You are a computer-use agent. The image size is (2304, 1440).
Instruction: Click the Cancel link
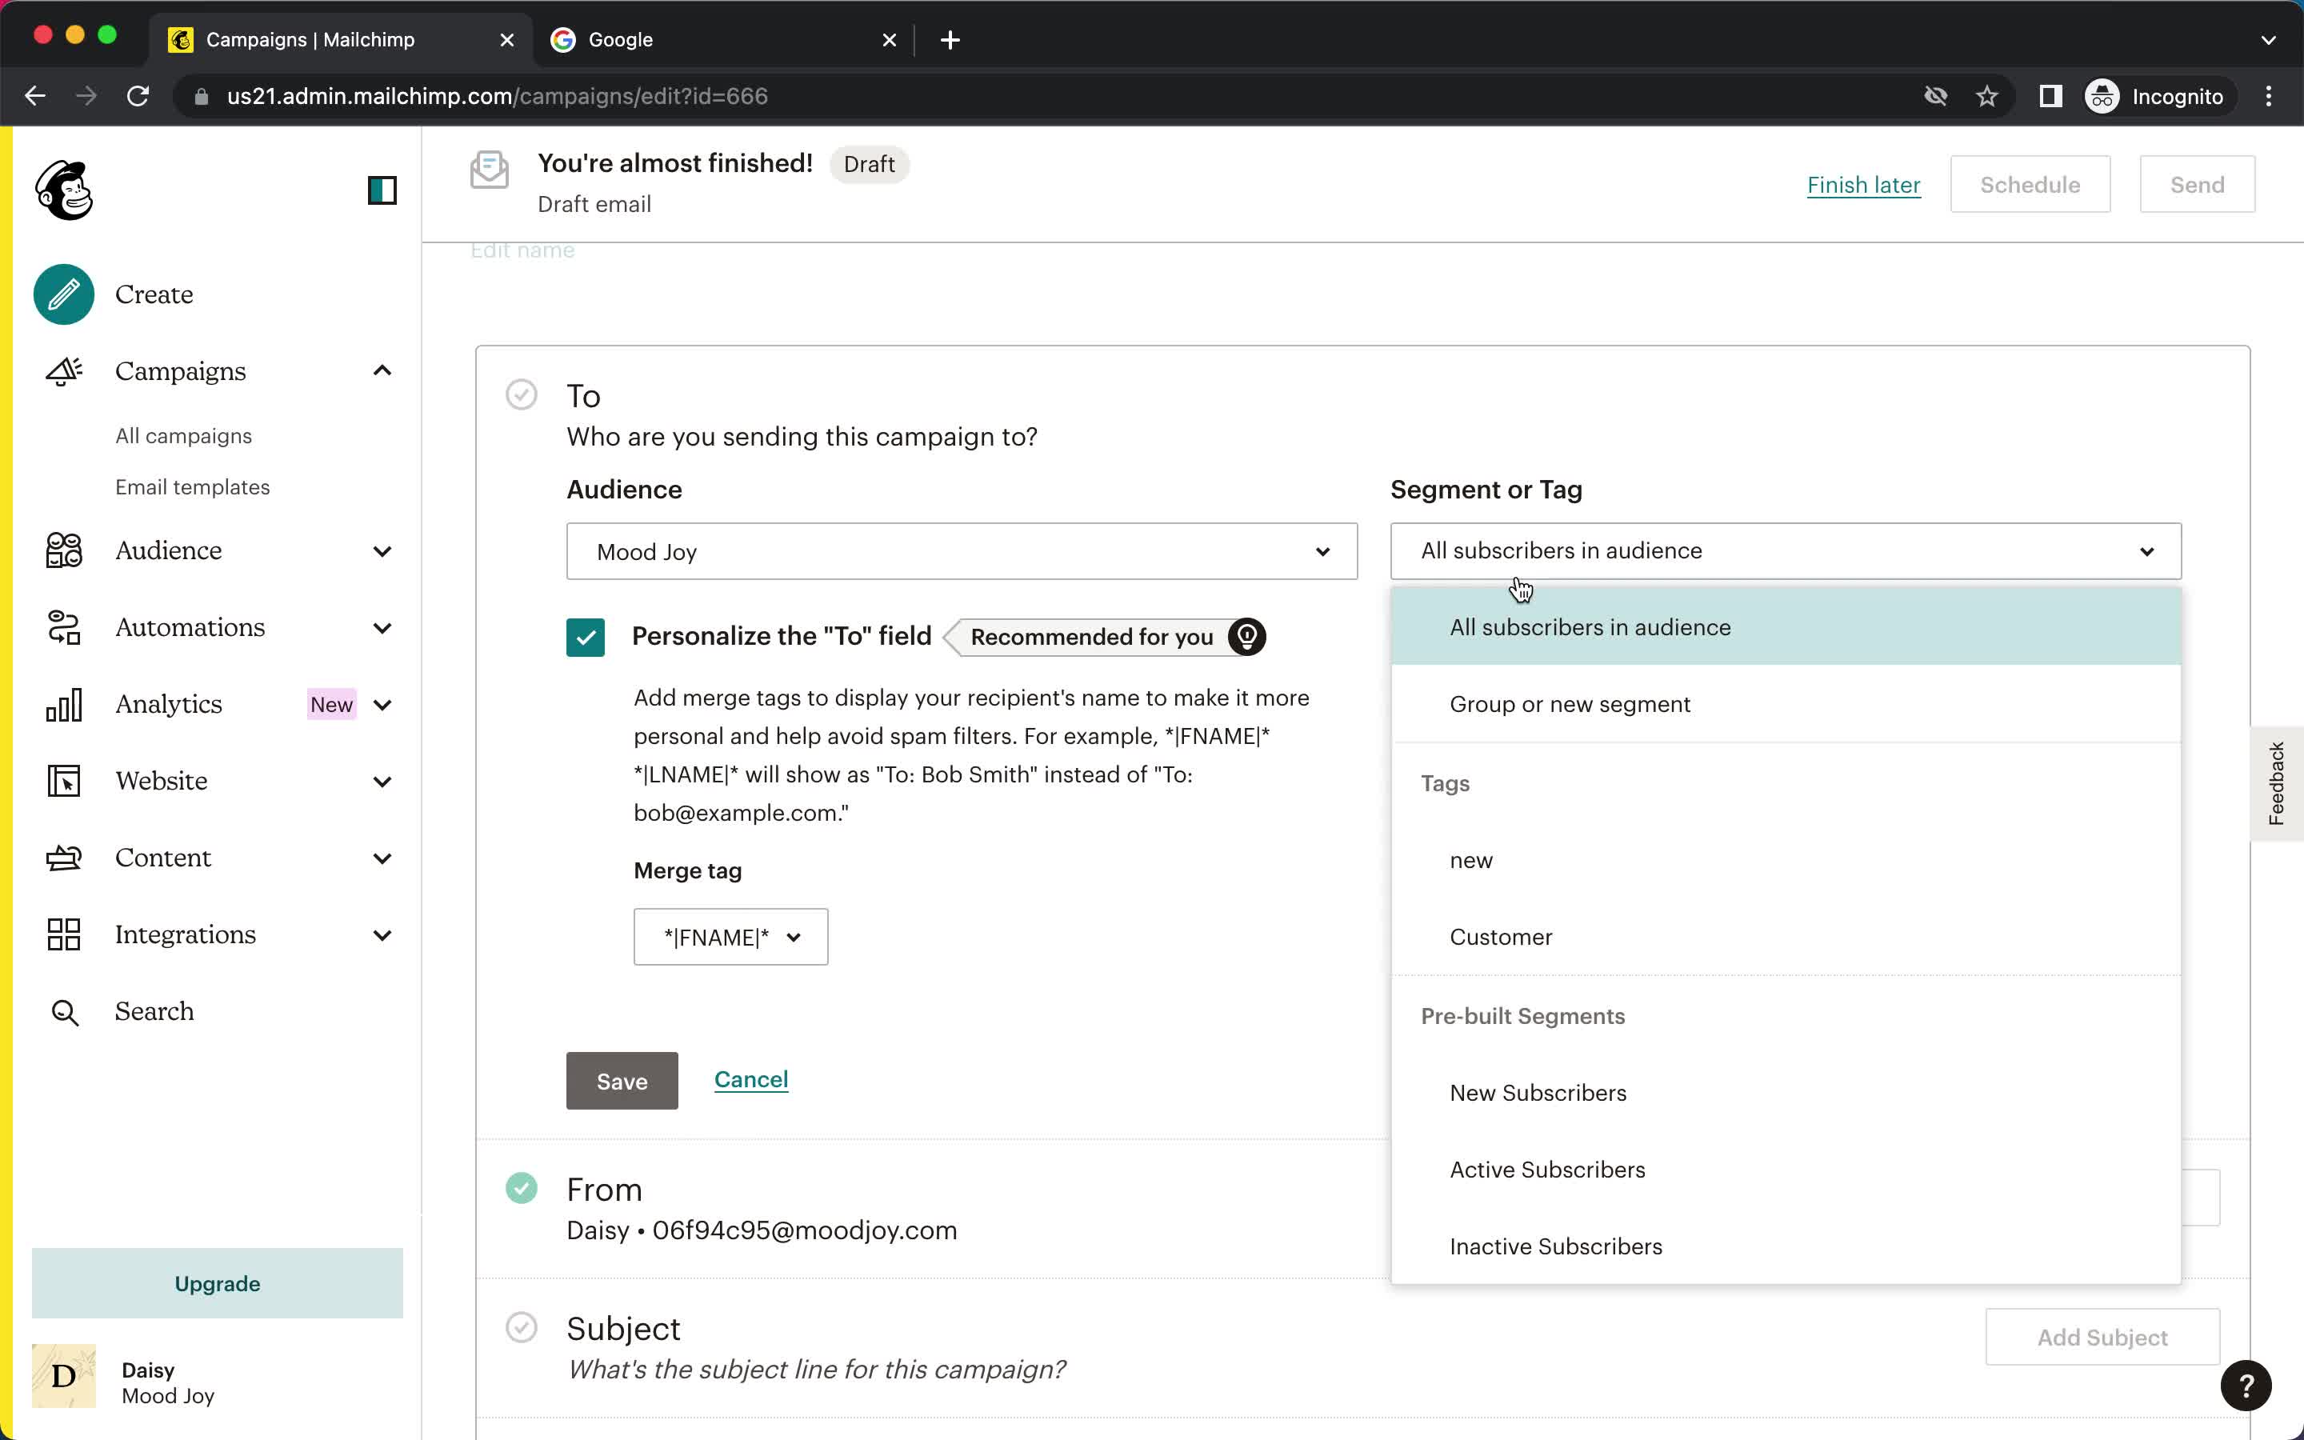[750, 1078]
